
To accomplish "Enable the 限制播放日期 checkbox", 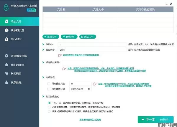I will (49, 89).
